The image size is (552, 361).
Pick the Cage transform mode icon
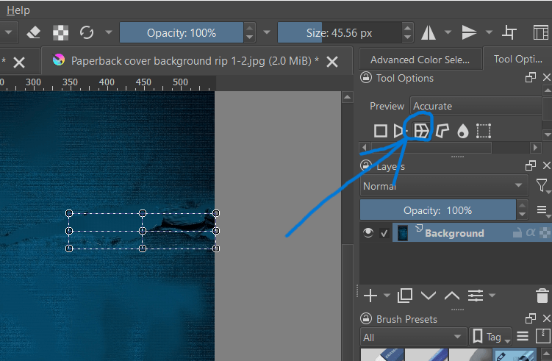(x=442, y=131)
